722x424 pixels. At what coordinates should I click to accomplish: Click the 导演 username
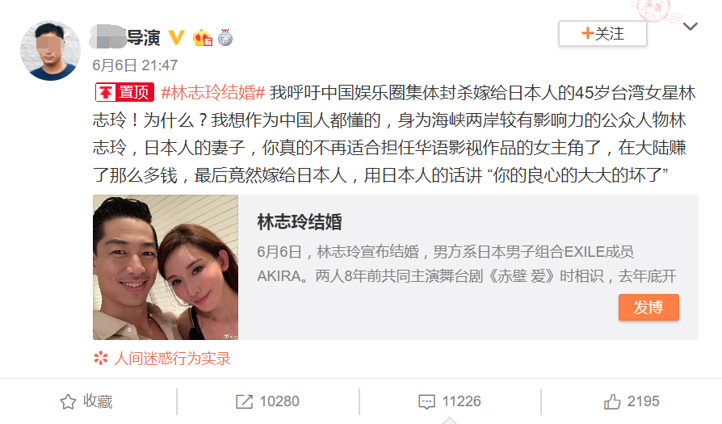tap(124, 37)
